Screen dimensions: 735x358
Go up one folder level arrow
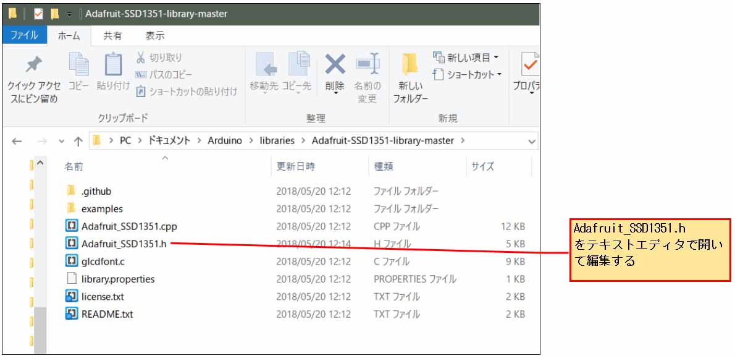point(78,141)
